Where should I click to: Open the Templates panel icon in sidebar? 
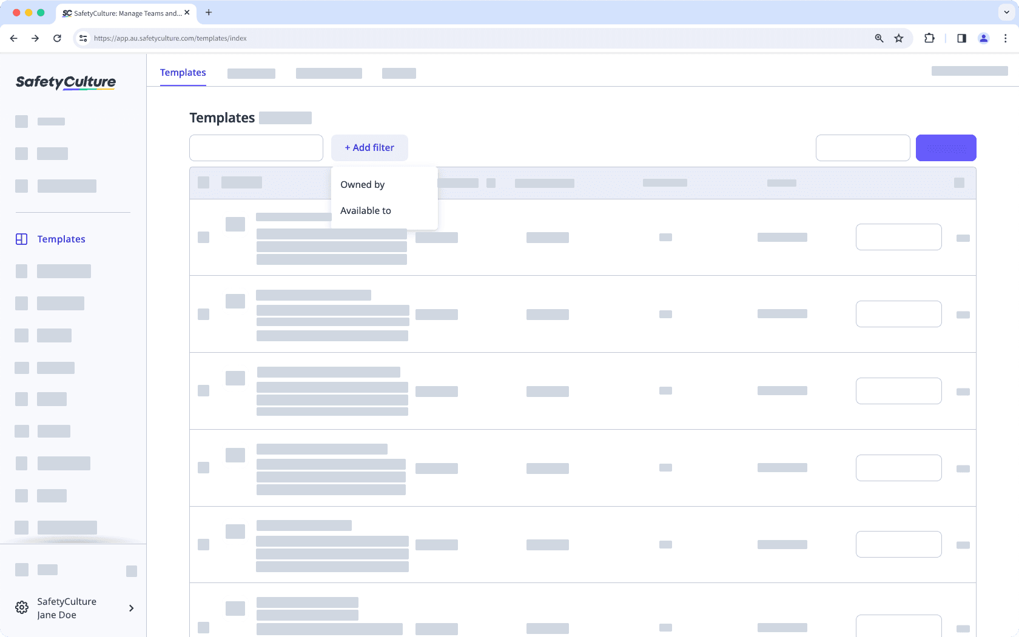click(x=22, y=239)
